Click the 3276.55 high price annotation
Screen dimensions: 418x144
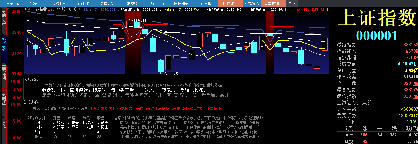click(x=140, y=21)
